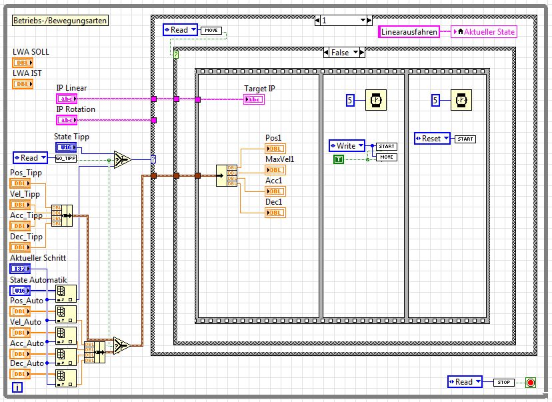Click the Wait timer icon above the Write node

point(376,101)
